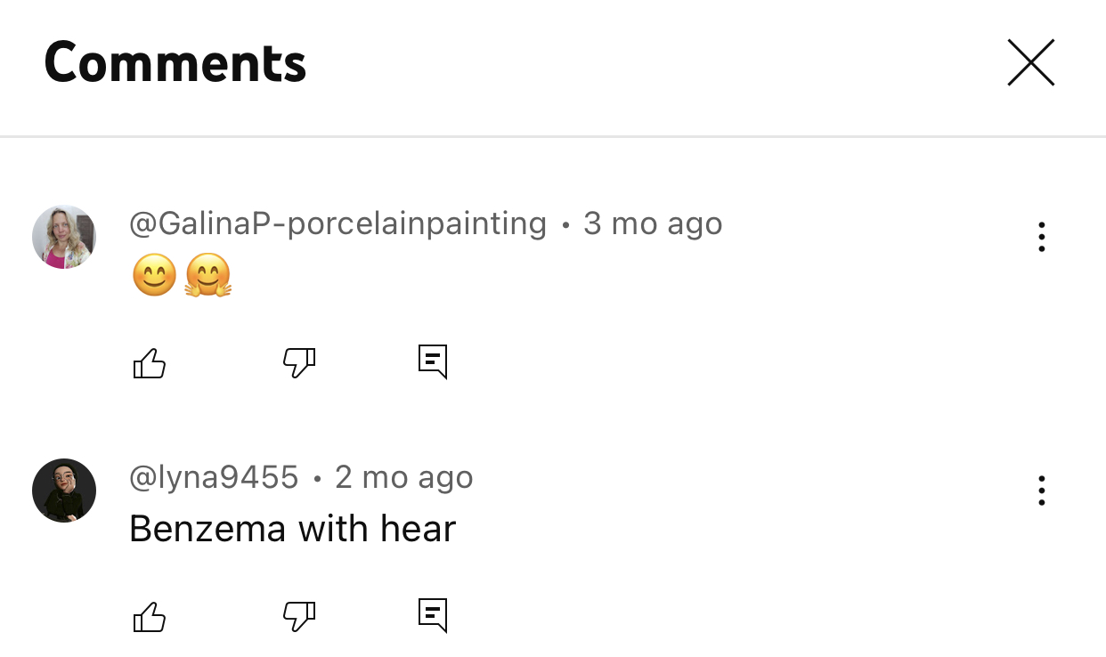Screen dimensions: 1106x657
Task: Open GalinaP-porcelainpainting's profile picture
Action: click(x=64, y=237)
